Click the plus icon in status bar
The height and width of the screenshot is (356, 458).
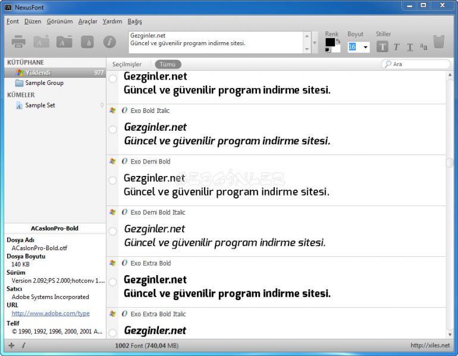pyautogui.click(x=11, y=345)
